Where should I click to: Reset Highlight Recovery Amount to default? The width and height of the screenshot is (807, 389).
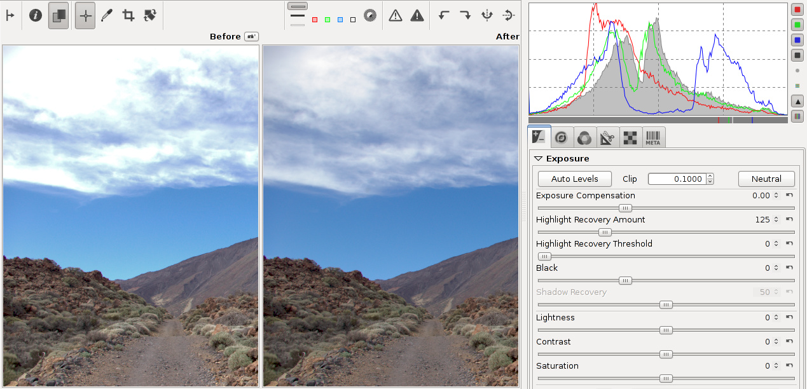789,220
